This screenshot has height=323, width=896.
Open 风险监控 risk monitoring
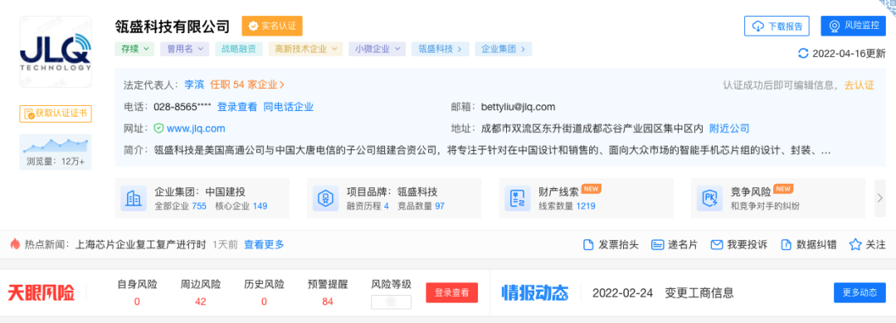tap(853, 27)
